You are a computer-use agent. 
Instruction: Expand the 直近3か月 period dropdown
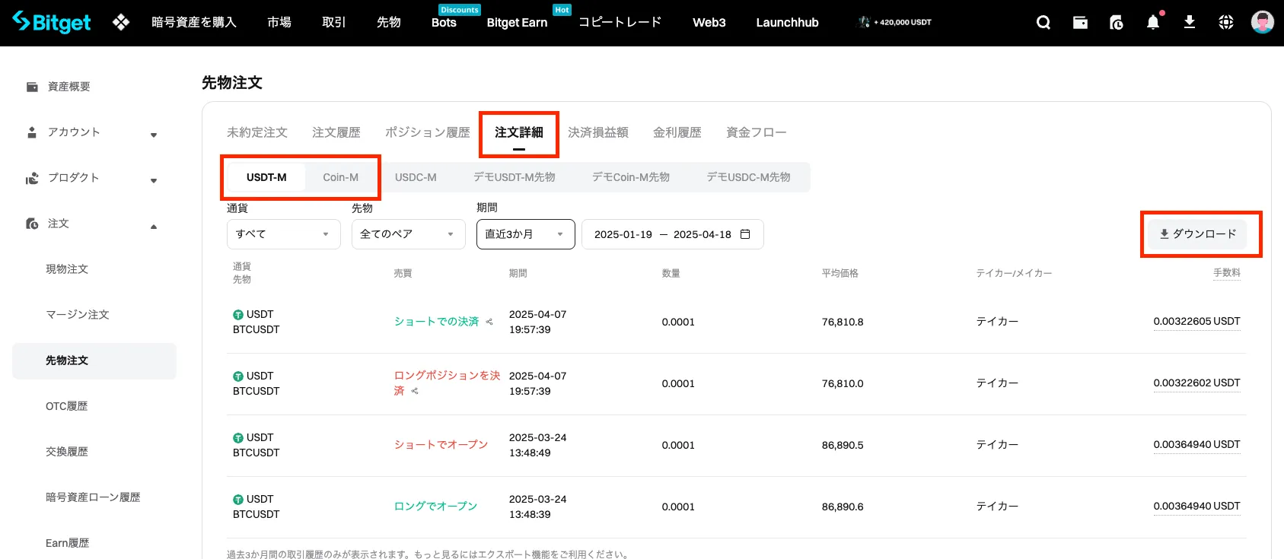tap(525, 234)
